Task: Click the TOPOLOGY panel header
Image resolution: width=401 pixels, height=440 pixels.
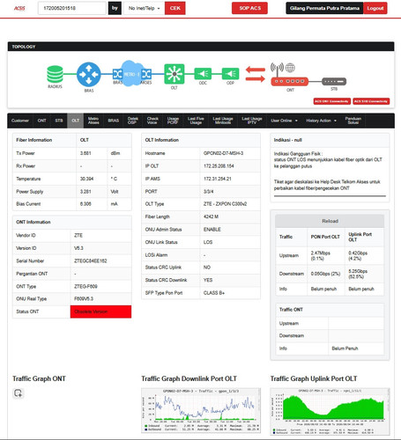Action: click(x=201, y=47)
